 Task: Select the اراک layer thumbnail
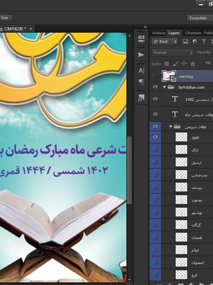pyautogui.click(x=181, y=149)
